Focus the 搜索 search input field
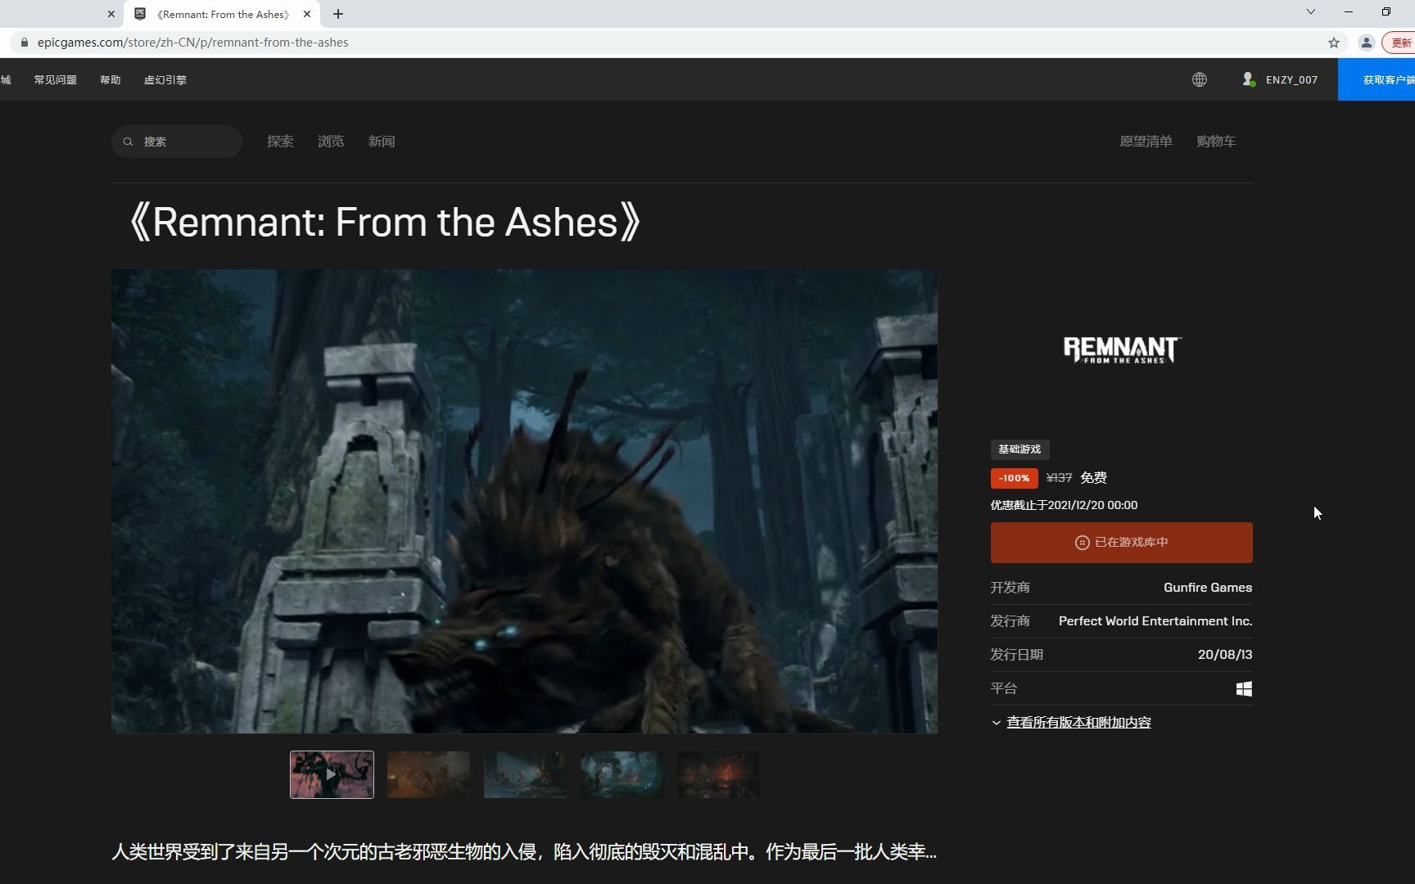 177,142
